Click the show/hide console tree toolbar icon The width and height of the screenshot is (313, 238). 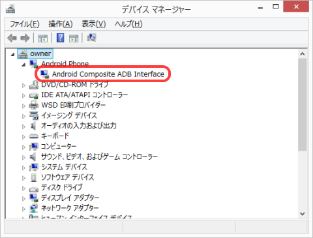coord(43,38)
